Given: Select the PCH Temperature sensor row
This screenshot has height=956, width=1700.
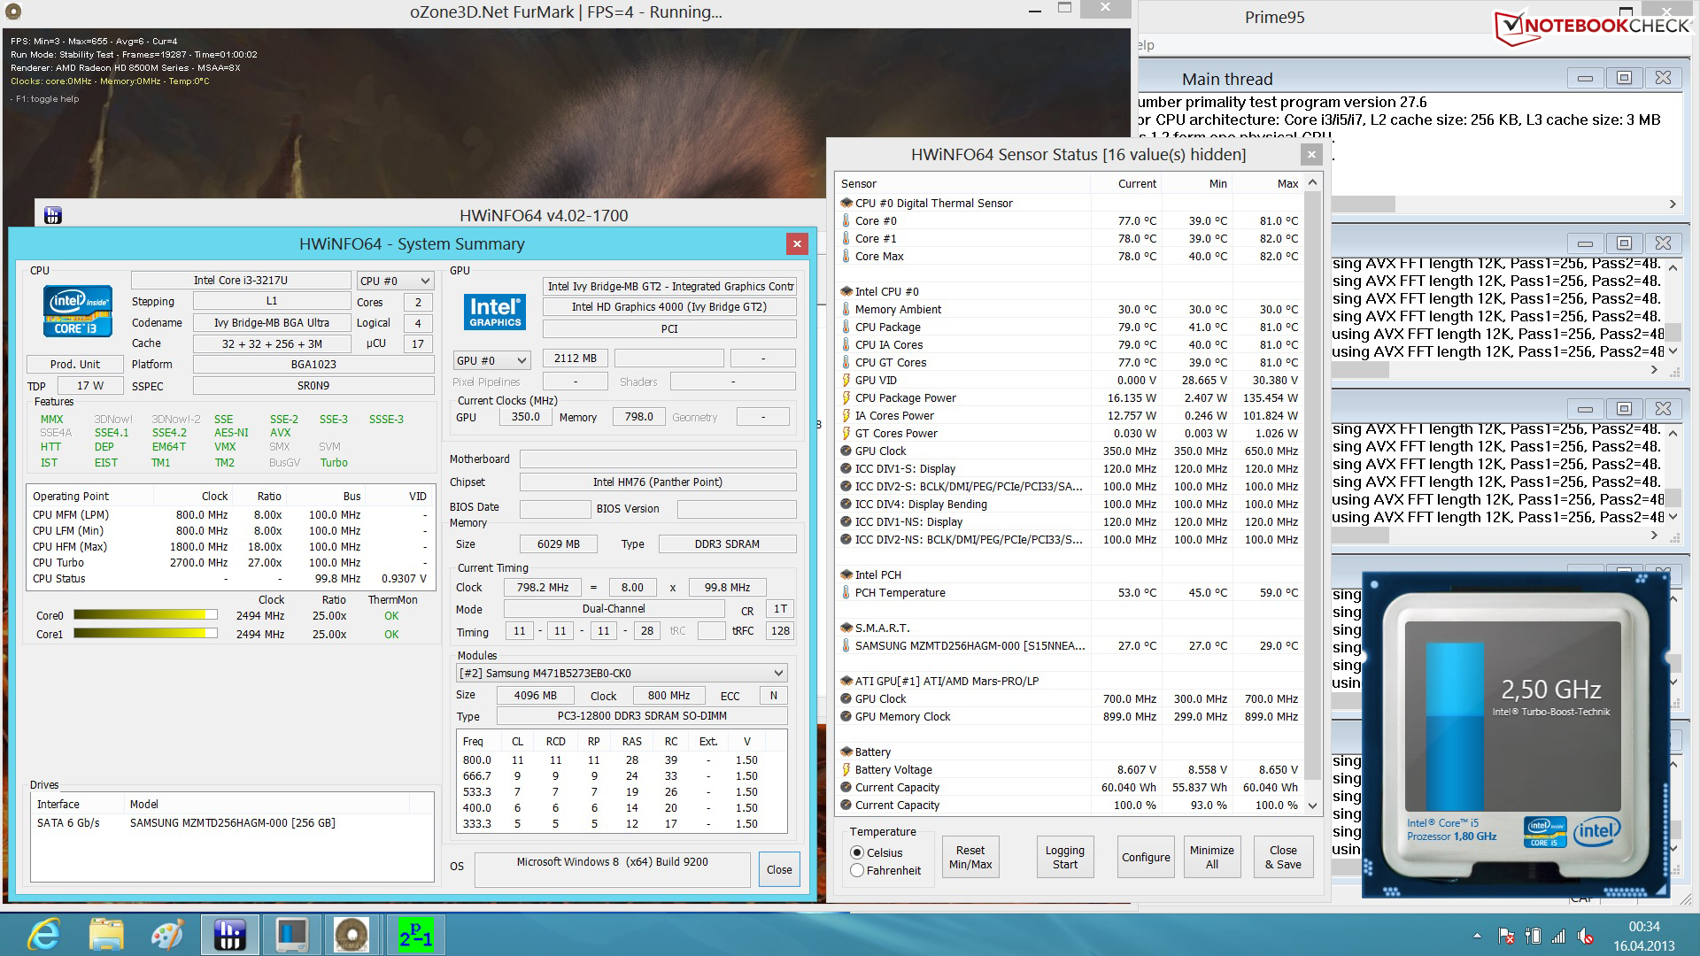Looking at the screenshot, I should (x=1070, y=592).
